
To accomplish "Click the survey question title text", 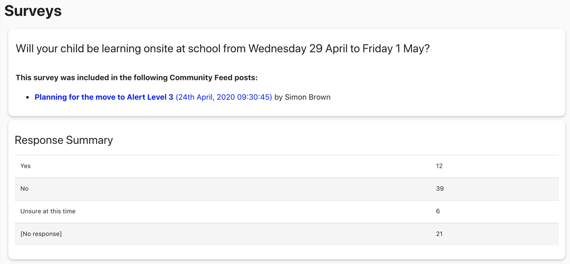I will 222,49.
